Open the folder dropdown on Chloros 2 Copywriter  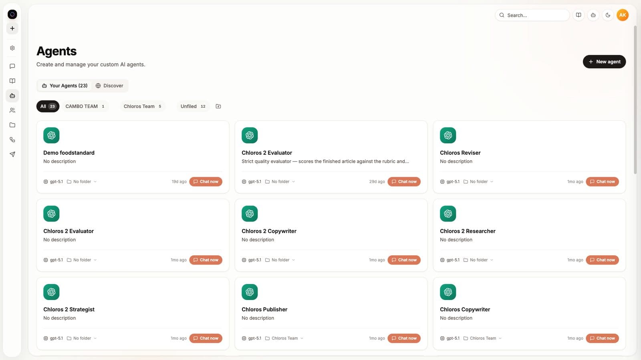click(x=280, y=260)
